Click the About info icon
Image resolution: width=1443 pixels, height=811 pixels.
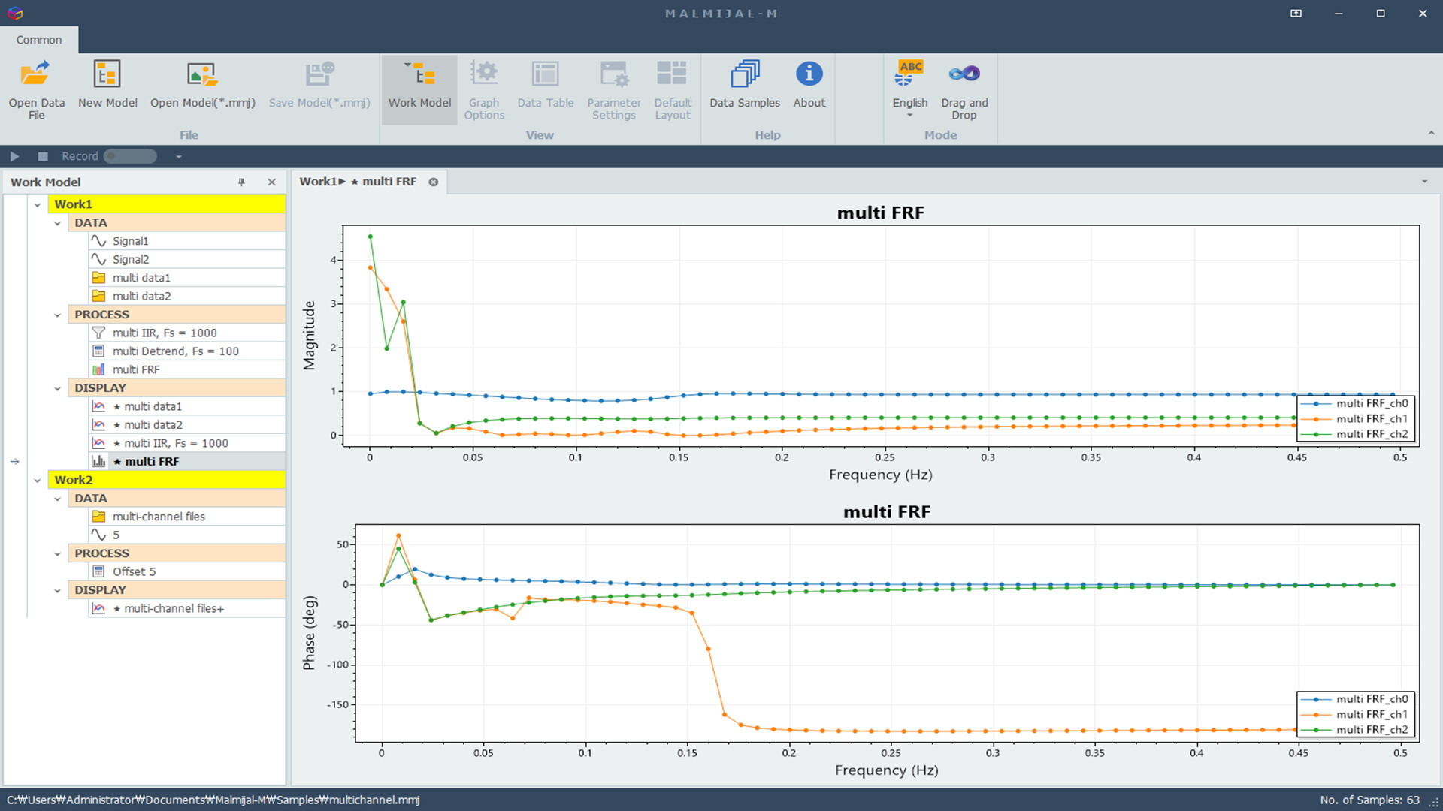point(809,75)
